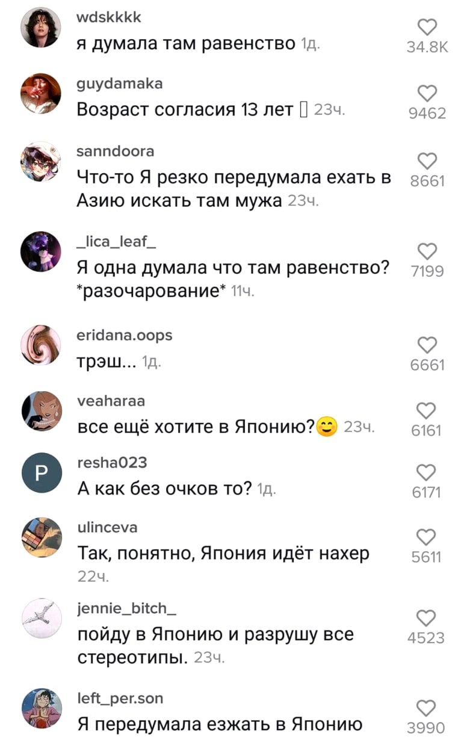View the resha023 letter P avatar
The width and height of the screenshot is (458, 740).
(41, 473)
